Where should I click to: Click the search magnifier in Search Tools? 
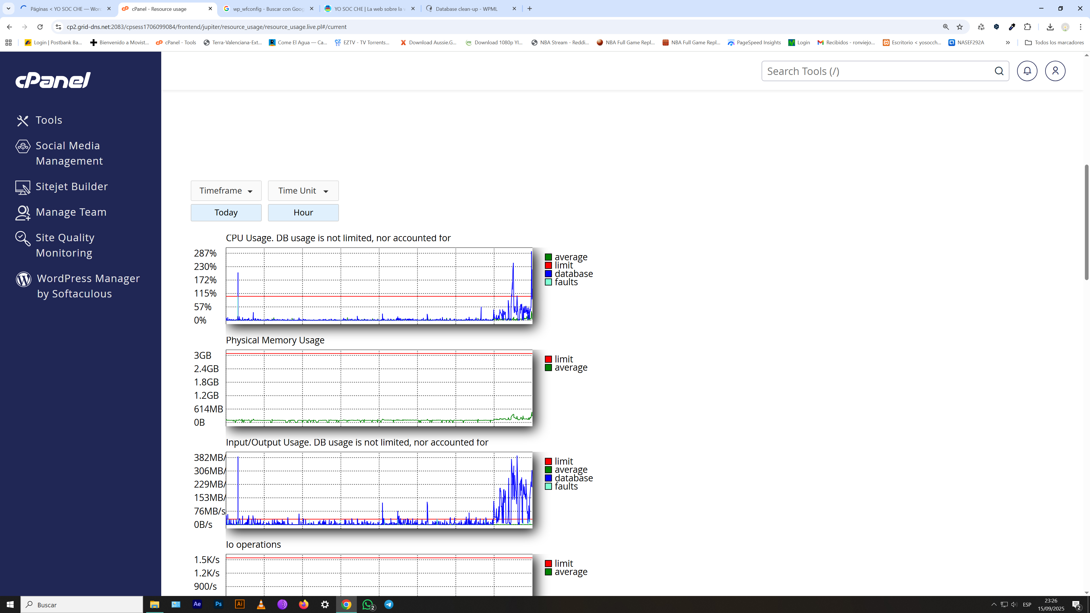click(x=999, y=71)
